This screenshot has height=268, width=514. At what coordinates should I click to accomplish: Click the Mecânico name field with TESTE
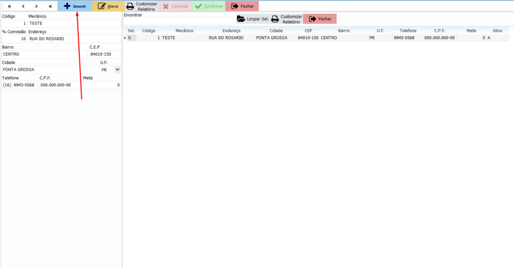[x=74, y=23]
